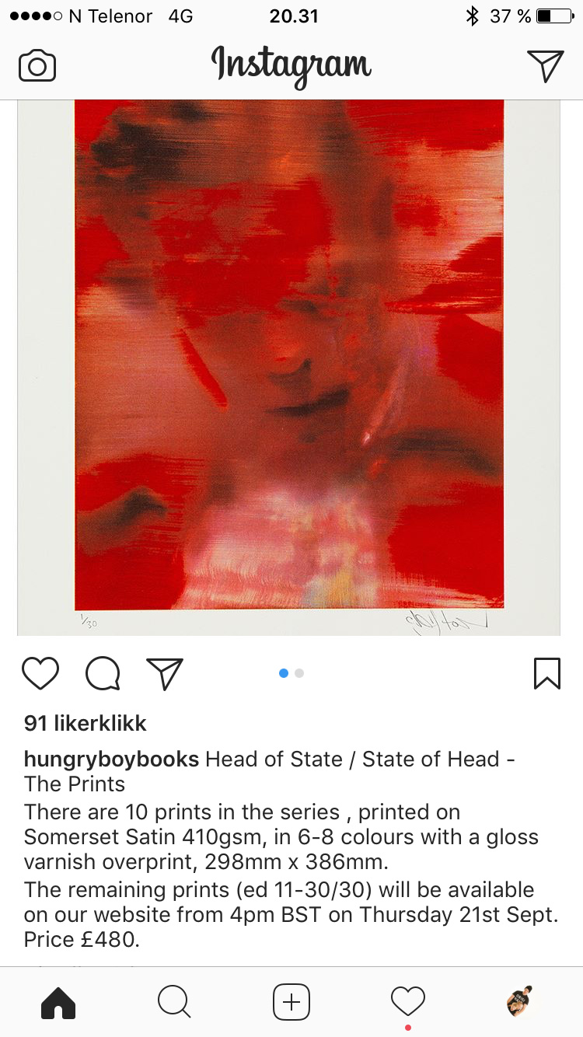The image size is (583, 1037).
Task: Open Search tab with magnifier icon
Action: click(174, 1002)
